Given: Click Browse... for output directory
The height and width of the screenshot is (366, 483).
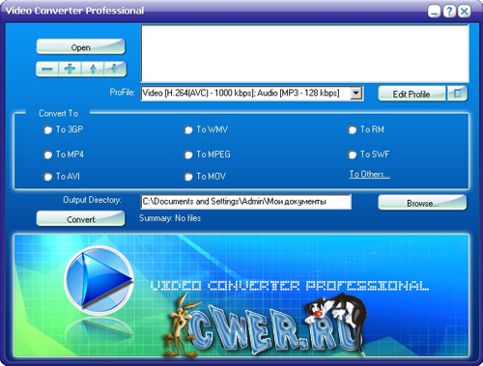Looking at the screenshot, I should (x=422, y=203).
